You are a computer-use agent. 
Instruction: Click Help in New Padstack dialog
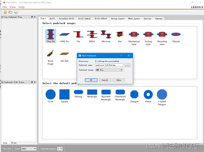click(x=119, y=80)
